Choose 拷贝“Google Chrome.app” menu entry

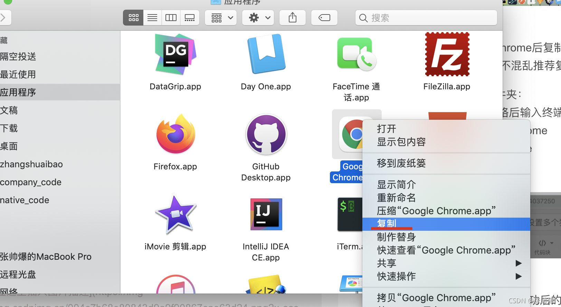446,298
